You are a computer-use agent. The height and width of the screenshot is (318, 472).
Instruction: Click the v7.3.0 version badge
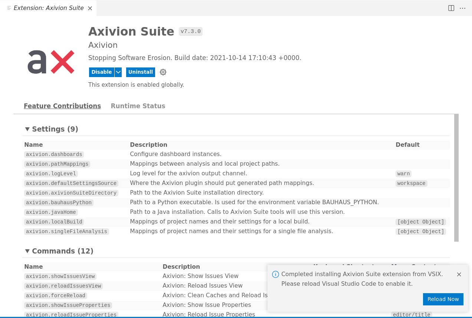(x=191, y=32)
